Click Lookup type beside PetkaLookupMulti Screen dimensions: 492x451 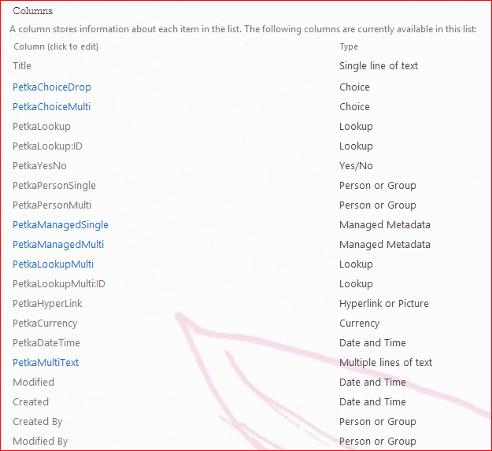356,264
